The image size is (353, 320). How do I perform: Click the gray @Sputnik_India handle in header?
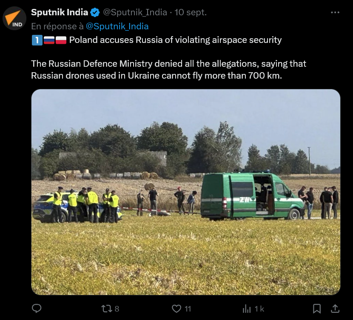click(135, 12)
